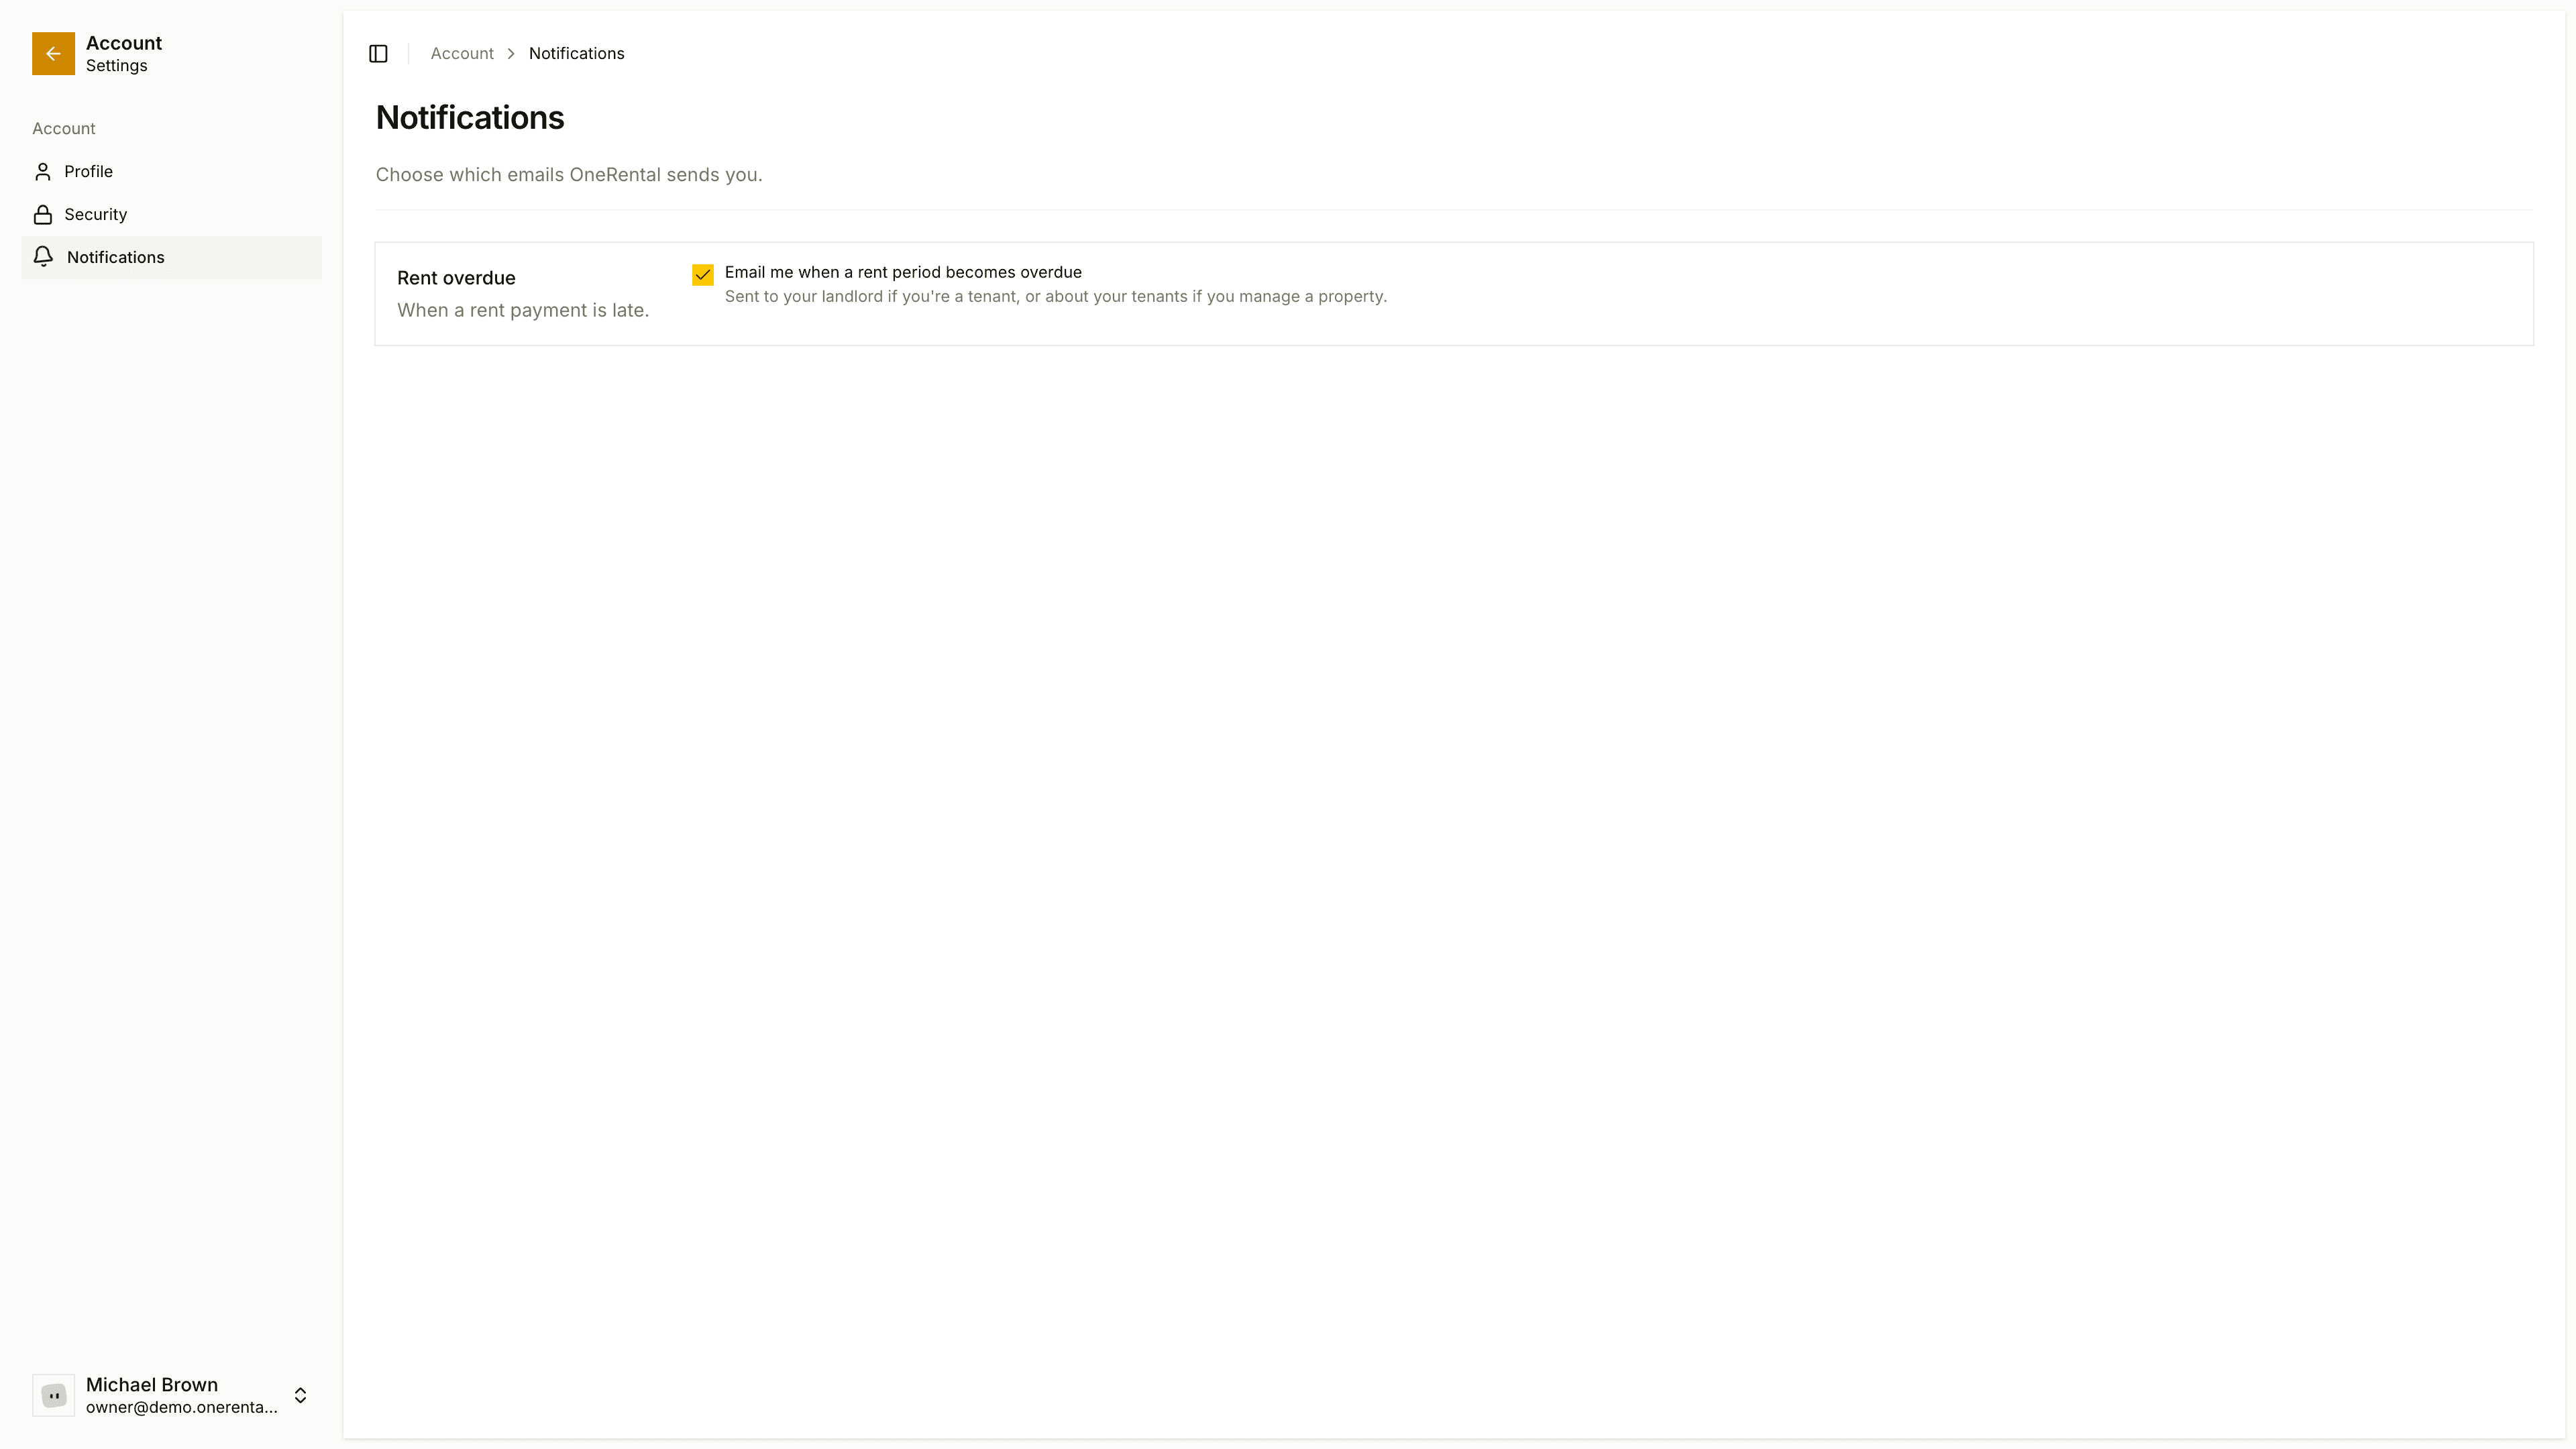Click the 'Rent overdue' section heading
Screen dimensions: 2576x1449
click(x=456, y=278)
